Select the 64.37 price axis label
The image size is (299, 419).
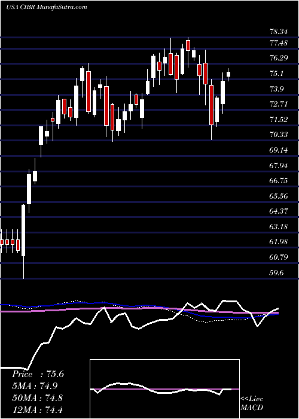click(x=279, y=211)
